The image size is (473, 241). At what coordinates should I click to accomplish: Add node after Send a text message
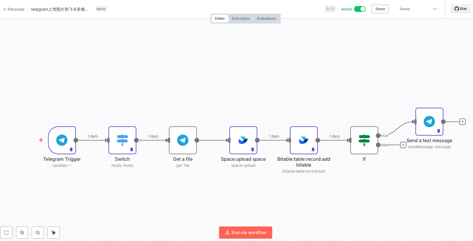(x=462, y=122)
